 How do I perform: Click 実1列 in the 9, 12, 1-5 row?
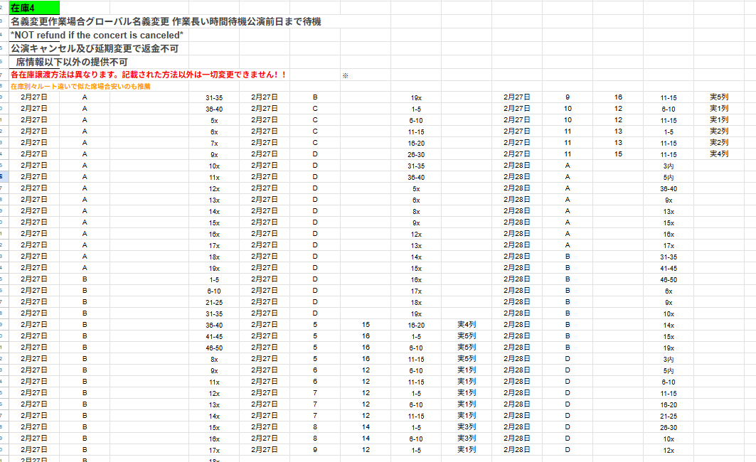click(467, 449)
